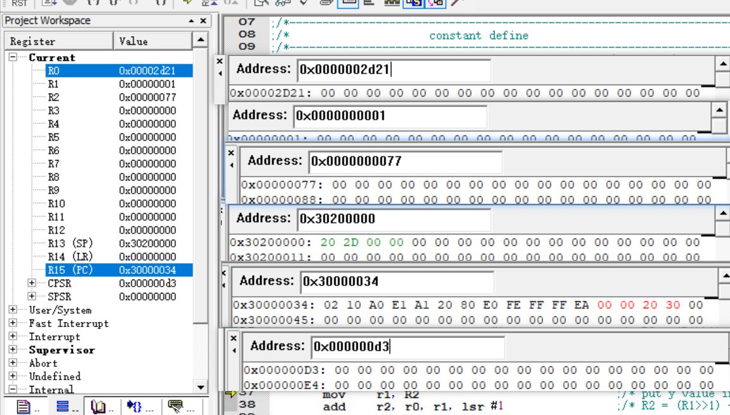Click the RST reset toolbar button

[x=19, y=3]
